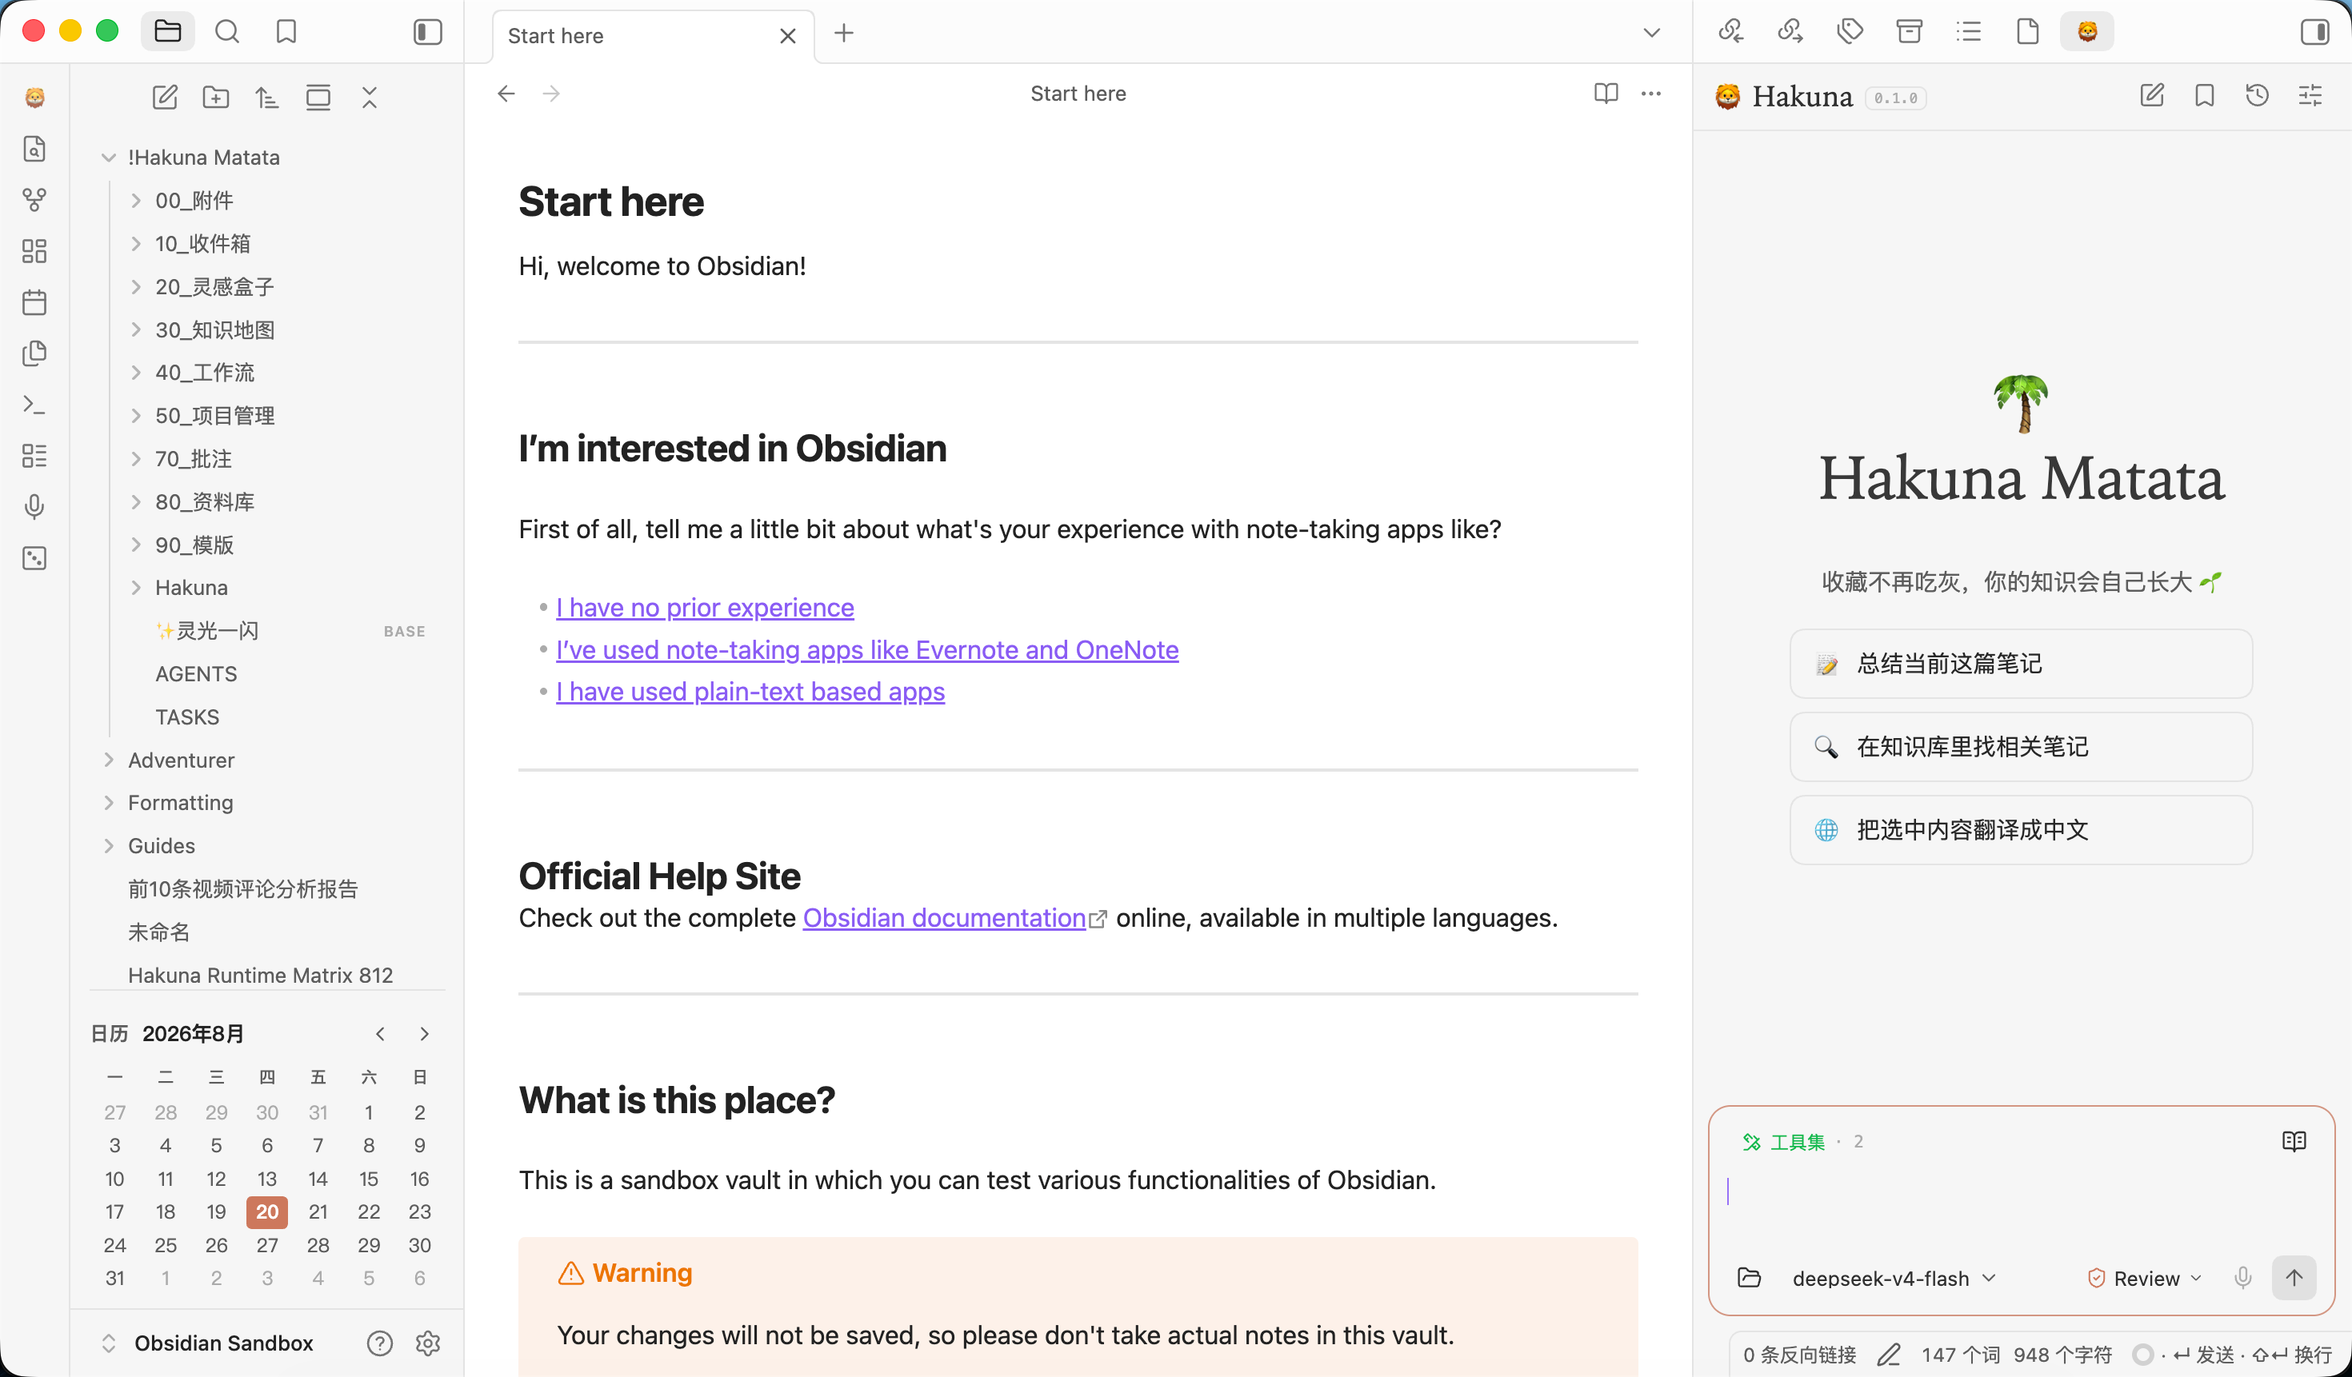2352x1377 pixels.
Task: Open random note dice ribbon icon
Action: [x=34, y=558]
